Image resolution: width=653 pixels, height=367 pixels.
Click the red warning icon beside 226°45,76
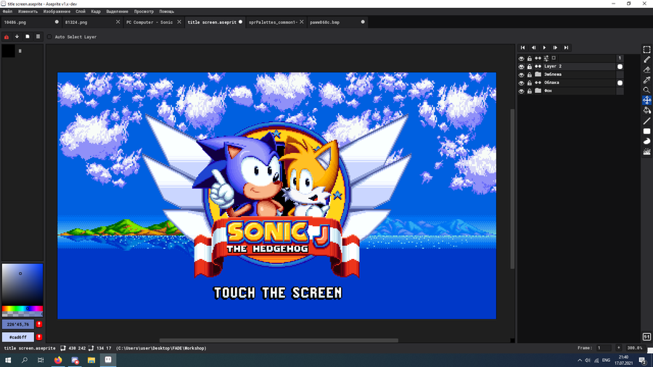(39, 324)
